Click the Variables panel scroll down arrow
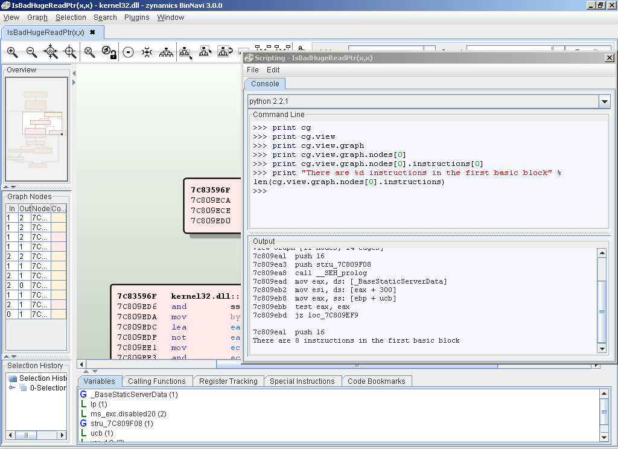 tap(604, 437)
